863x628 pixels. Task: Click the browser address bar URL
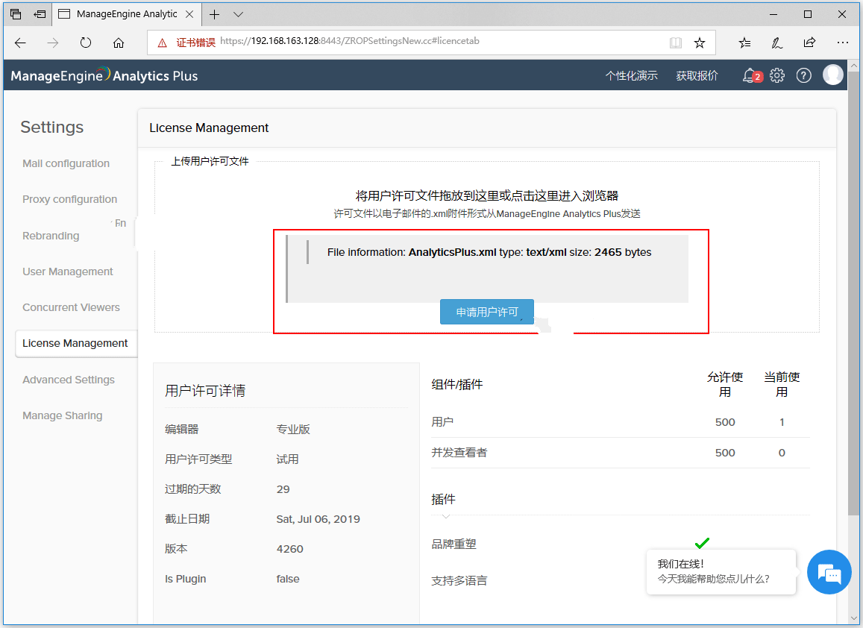(x=350, y=41)
